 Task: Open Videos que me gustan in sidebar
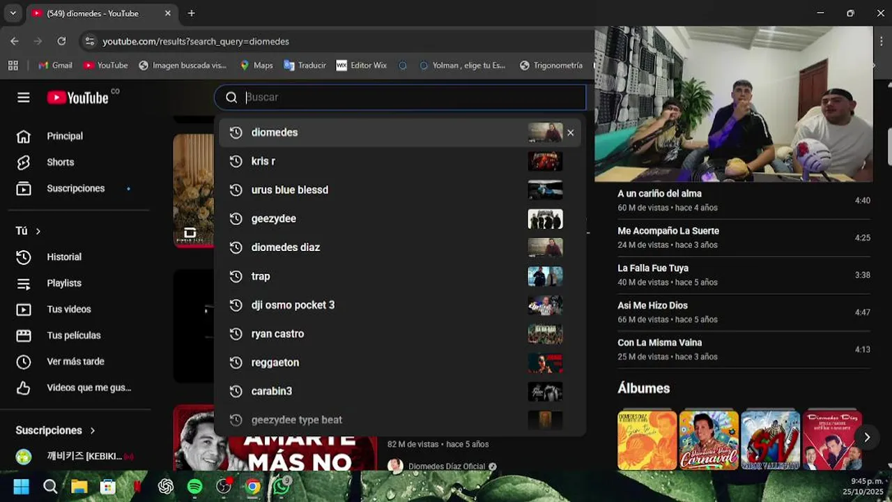coord(89,388)
